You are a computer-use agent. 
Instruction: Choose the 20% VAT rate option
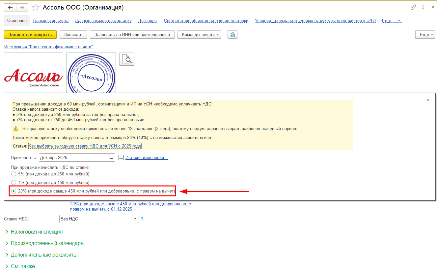(14, 191)
